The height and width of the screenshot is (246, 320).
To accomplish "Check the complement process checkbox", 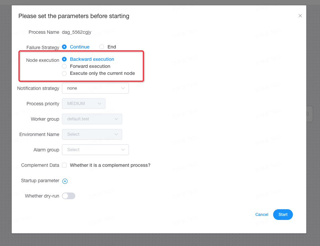I will coord(64,165).
